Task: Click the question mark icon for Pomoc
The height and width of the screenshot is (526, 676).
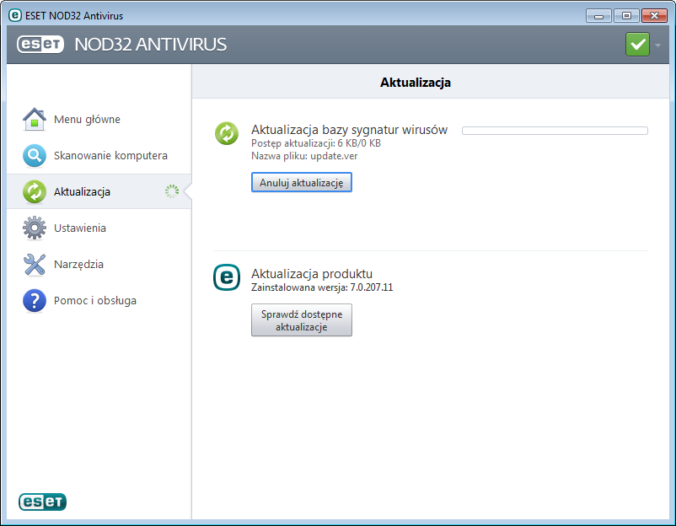Action: (35, 300)
